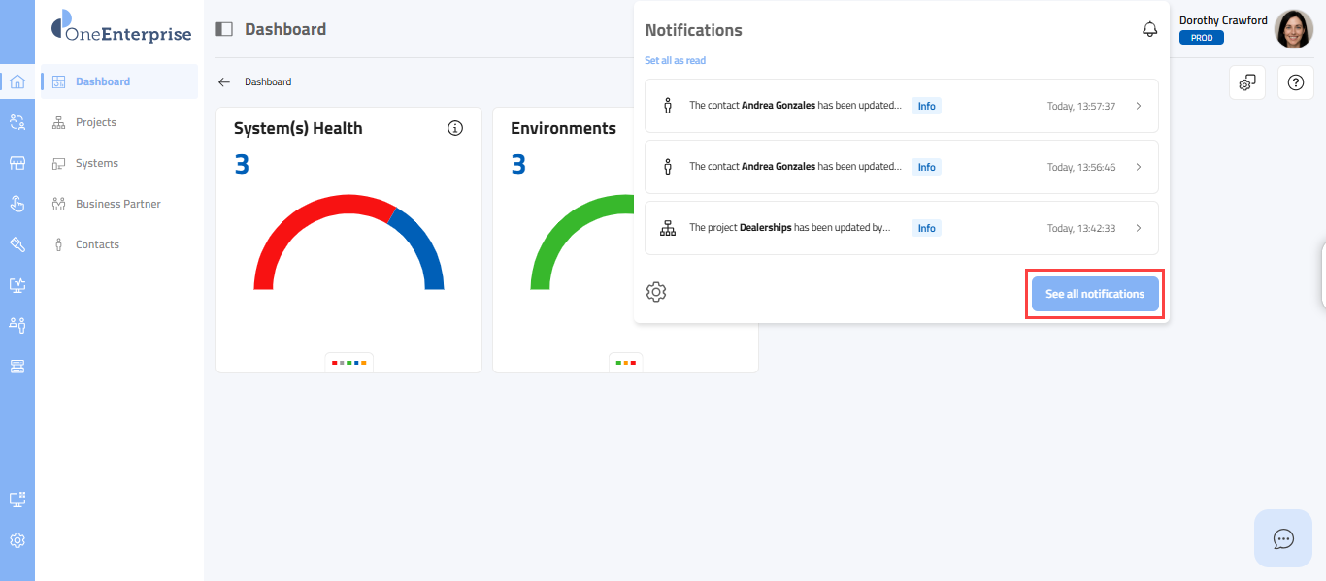Viewport: 1326px width, 581px height.
Task: Toggle the sidebar panel collapse icon
Action: [224, 29]
